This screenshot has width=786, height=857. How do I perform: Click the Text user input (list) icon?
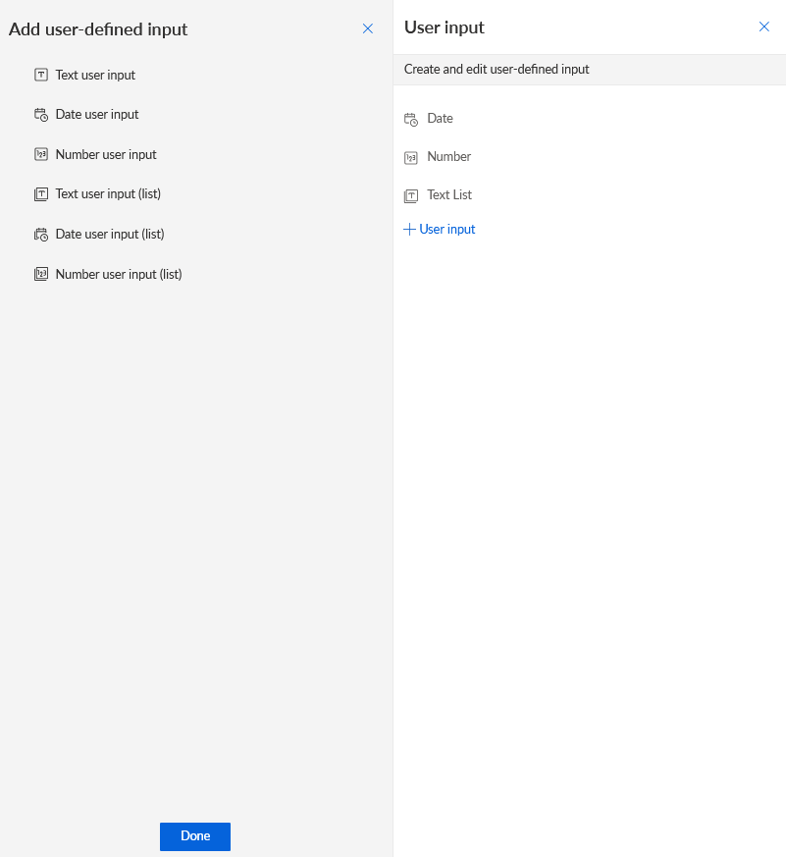[41, 194]
